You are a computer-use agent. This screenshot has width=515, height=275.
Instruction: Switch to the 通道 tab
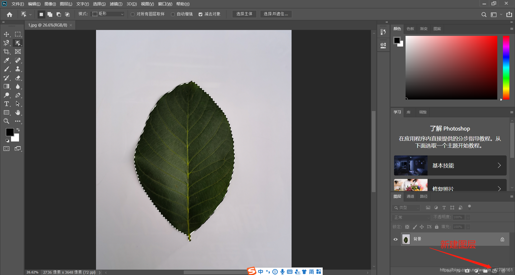coord(410,196)
